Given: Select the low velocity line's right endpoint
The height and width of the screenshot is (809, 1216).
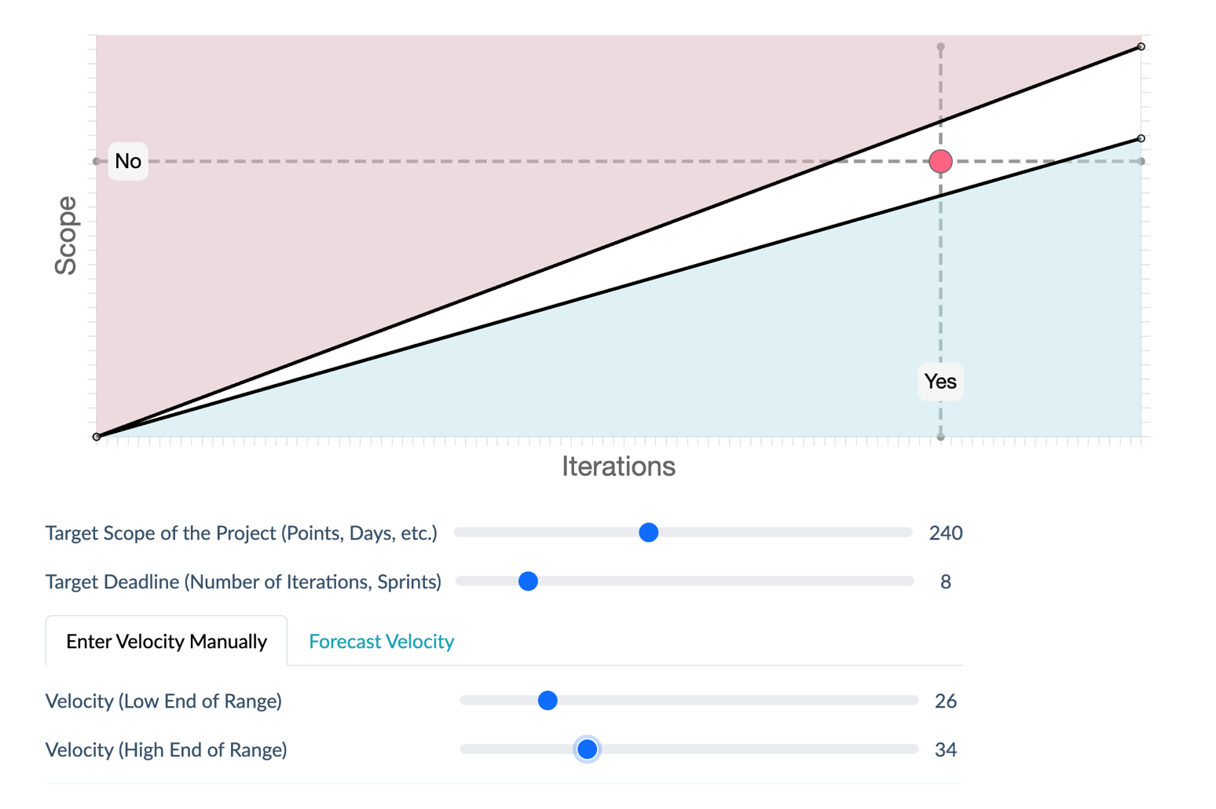Looking at the screenshot, I should click(x=1141, y=139).
